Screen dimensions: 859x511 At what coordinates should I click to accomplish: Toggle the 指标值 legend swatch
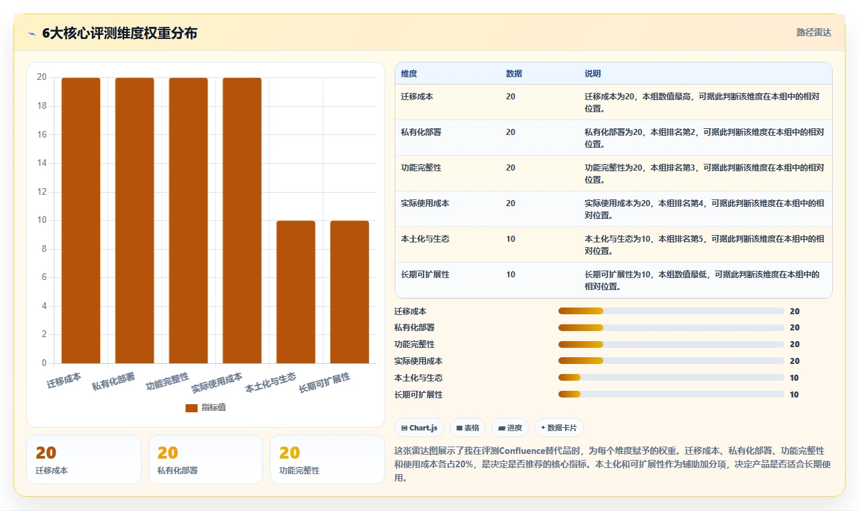191,408
